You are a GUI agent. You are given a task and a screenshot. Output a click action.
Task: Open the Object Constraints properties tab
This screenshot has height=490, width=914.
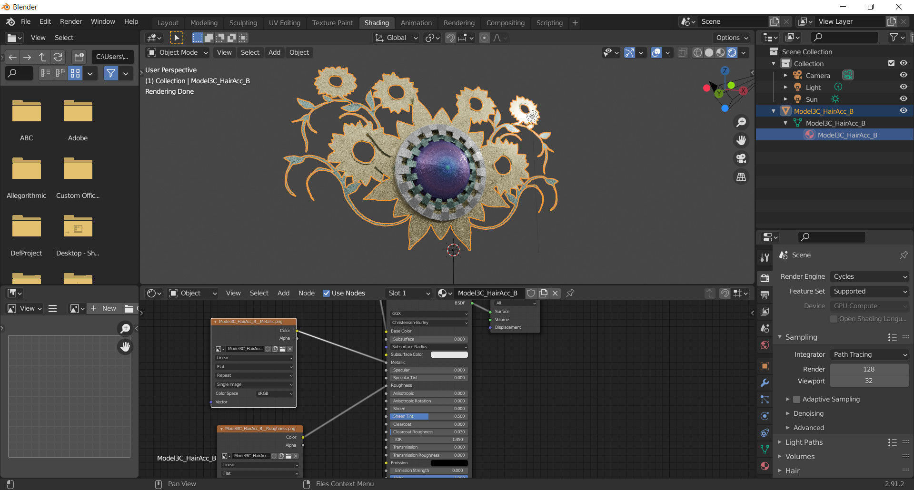coord(765,432)
